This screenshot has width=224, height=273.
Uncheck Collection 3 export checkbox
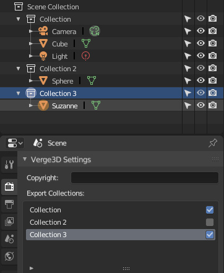(x=210, y=235)
